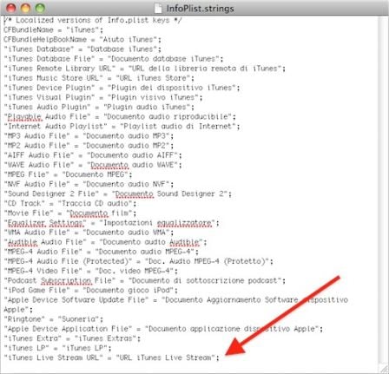Click the green zoom window button
Screen dimensions: 389x374
[40, 8]
